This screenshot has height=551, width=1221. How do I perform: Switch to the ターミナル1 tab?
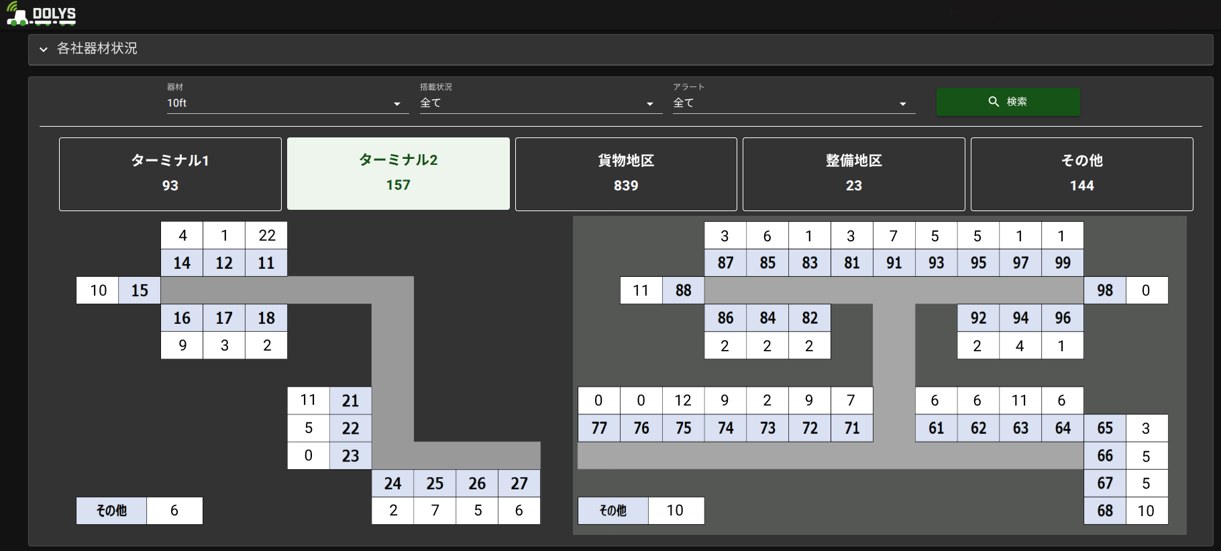(170, 174)
